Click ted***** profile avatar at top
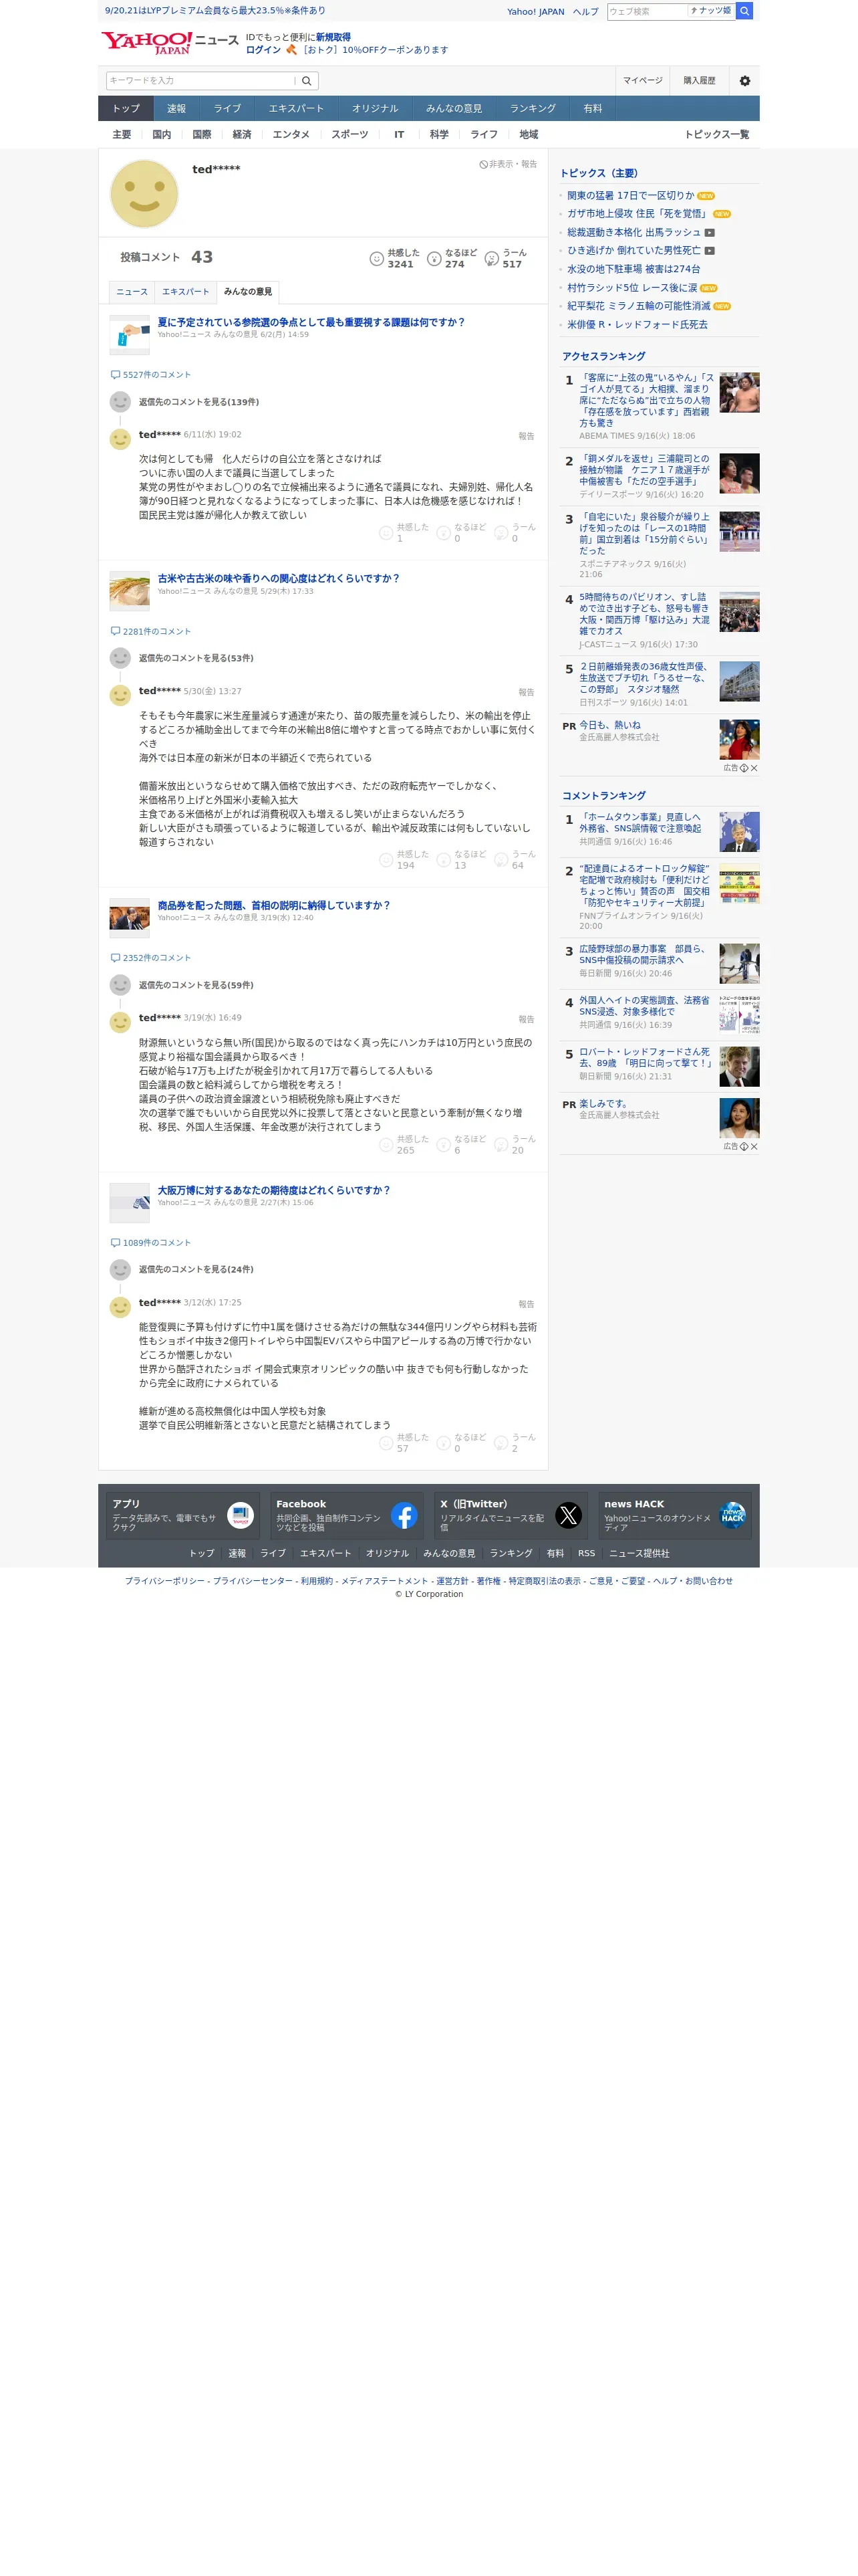 pos(144,193)
